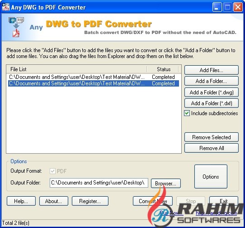245x228 pixels.
Task: Select the highlighted second file row
Action: (94, 83)
